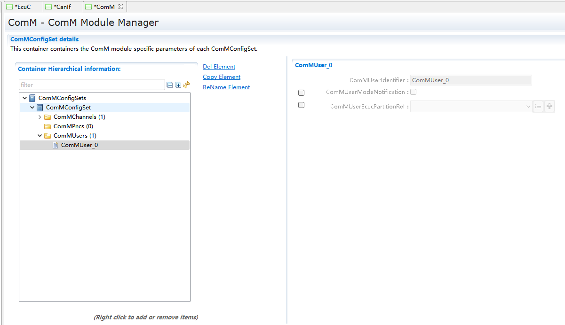Image resolution: width=565 pixels, height=325 pixels.
Task: Click the collapse all tree icon
Action: (170, 85)
